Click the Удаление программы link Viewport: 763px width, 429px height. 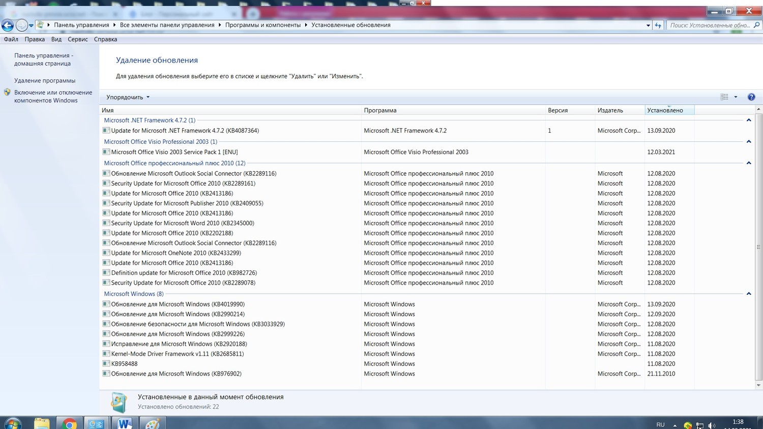(x=45, y=80)
